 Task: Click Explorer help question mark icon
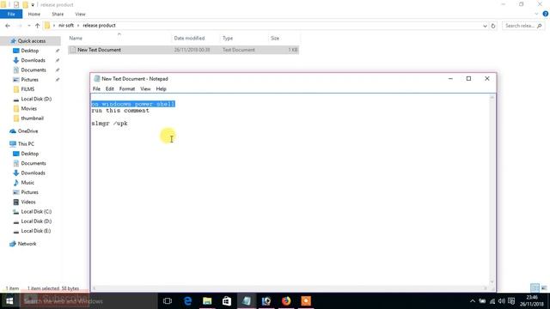(546, 14)
